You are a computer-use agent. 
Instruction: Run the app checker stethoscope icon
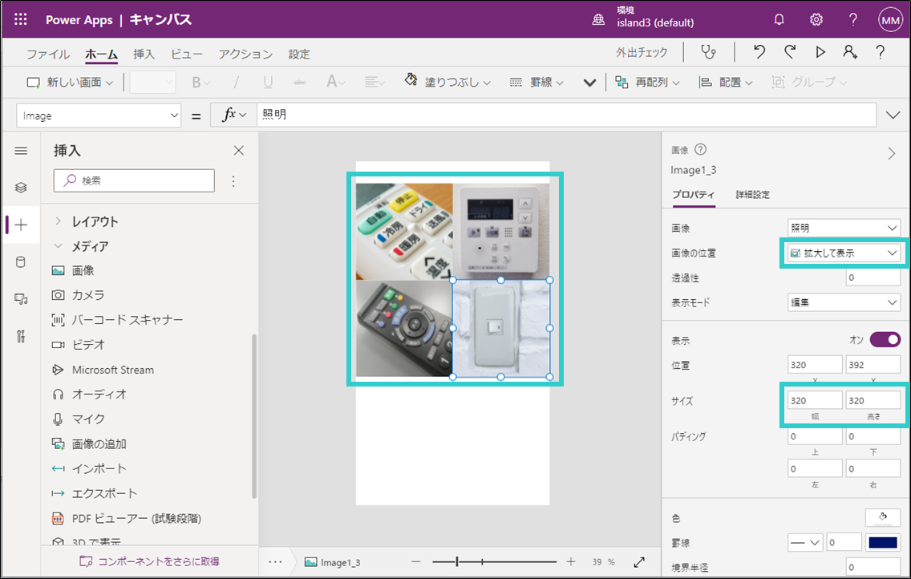pos(708,52)
